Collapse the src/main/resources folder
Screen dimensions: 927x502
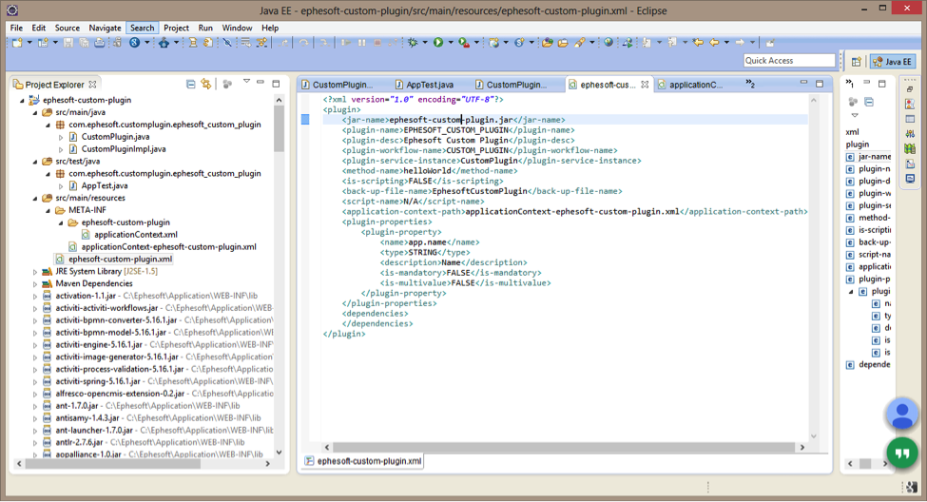[x=35, y=198]
